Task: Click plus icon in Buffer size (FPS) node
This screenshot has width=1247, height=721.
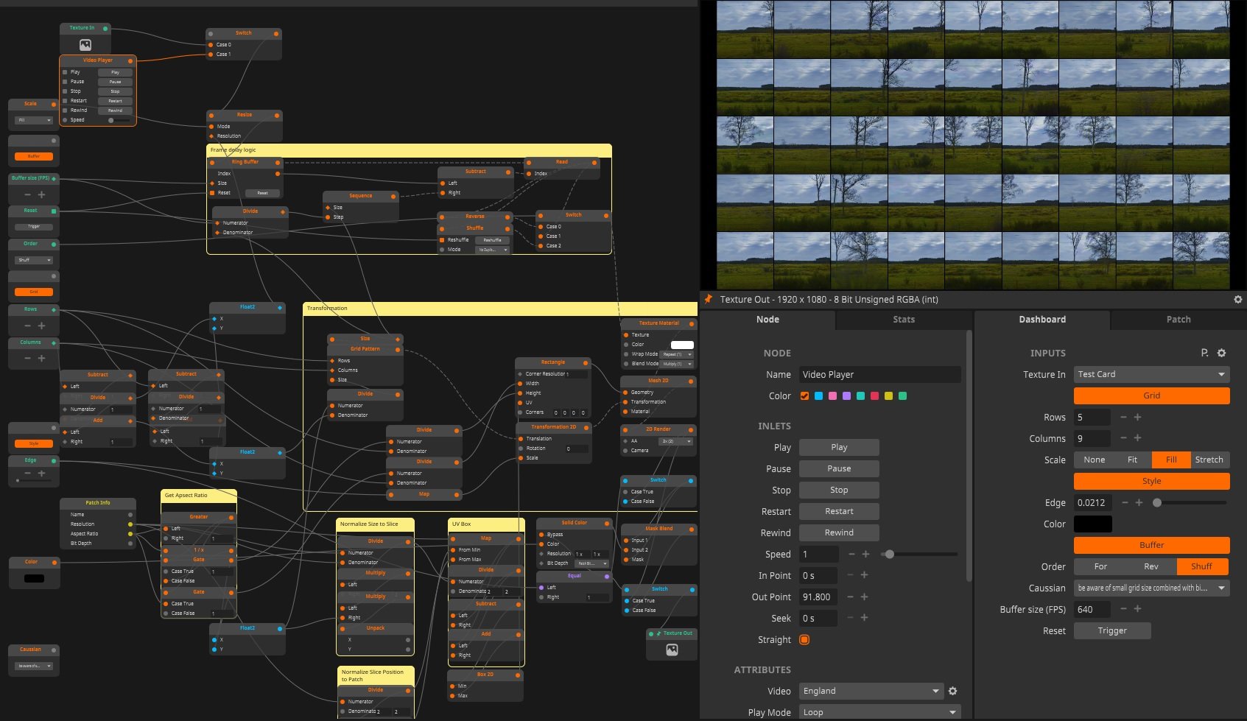Action: 42,194
